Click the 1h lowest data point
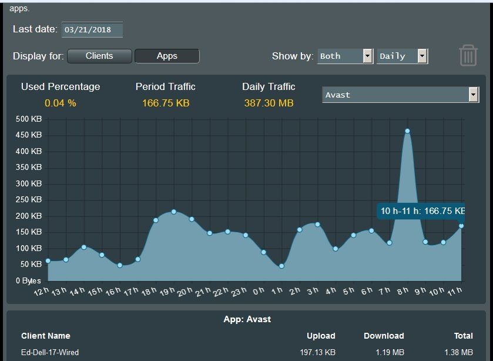This screenshot has width=493, height=361. coord(281,266)
